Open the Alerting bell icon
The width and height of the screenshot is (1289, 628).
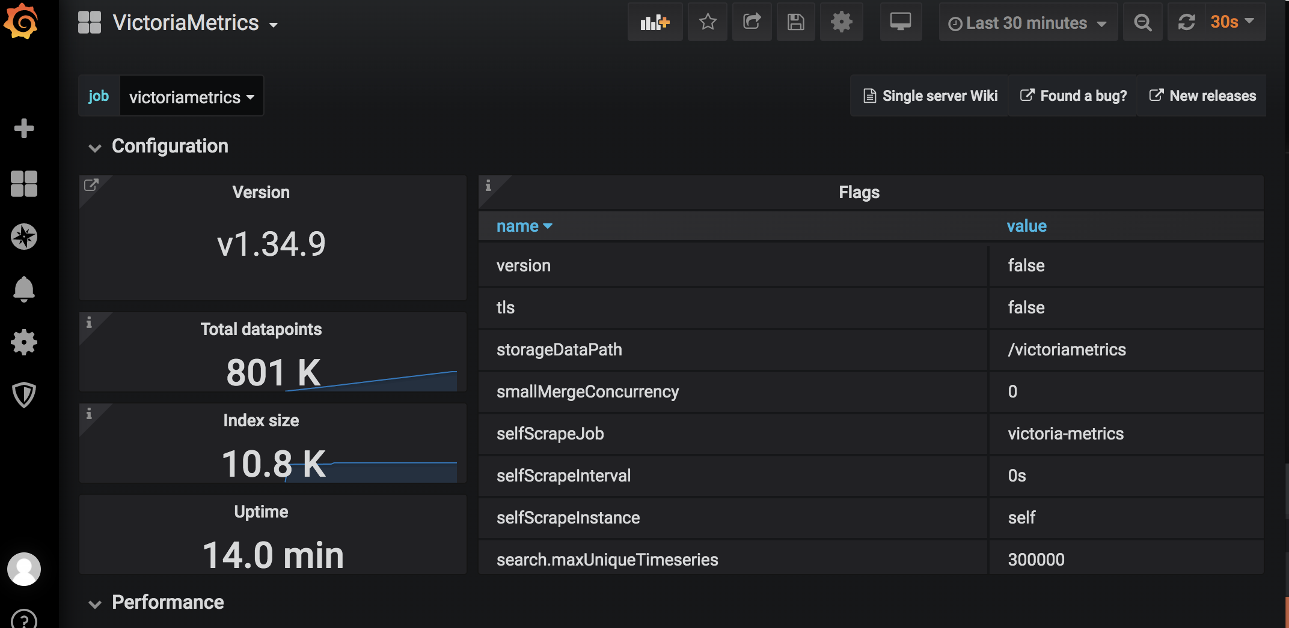pos(24,289)
